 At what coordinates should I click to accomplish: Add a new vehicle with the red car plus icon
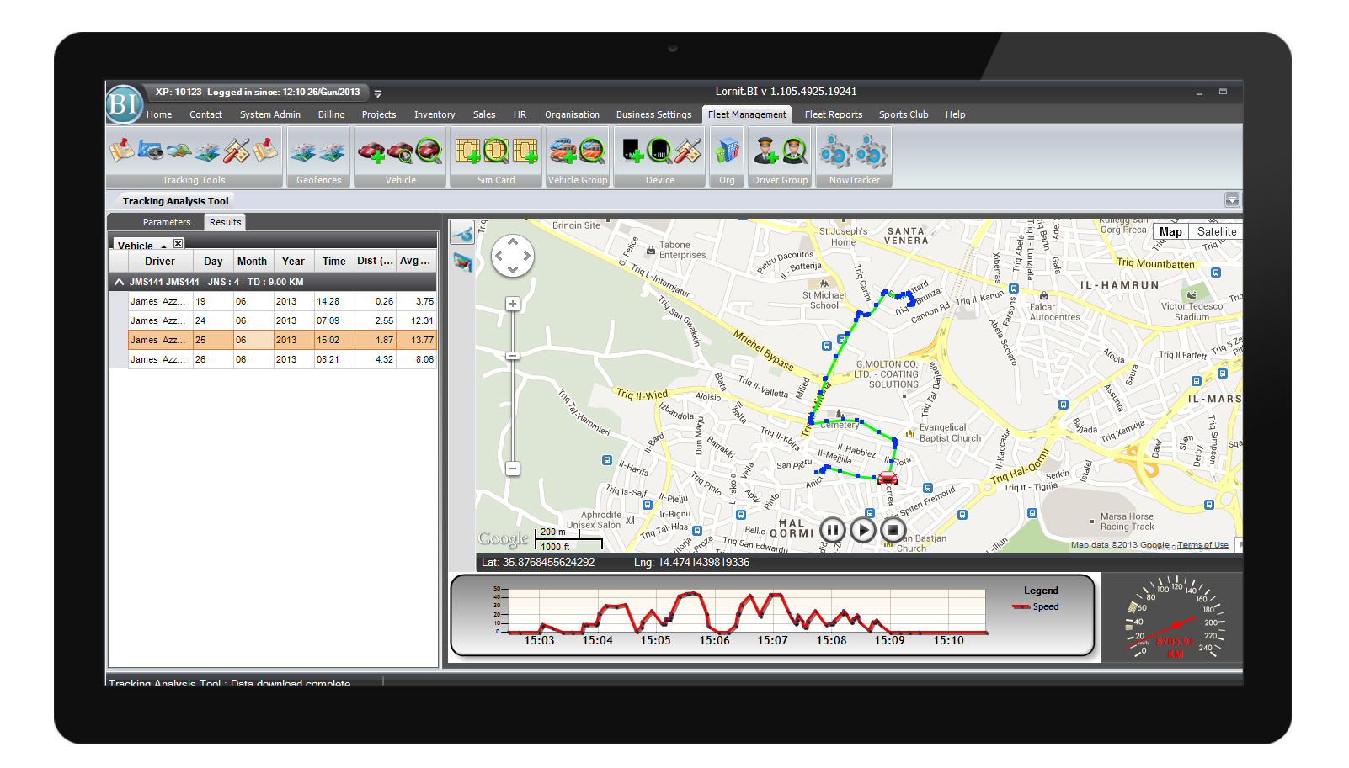coord(371,151)
